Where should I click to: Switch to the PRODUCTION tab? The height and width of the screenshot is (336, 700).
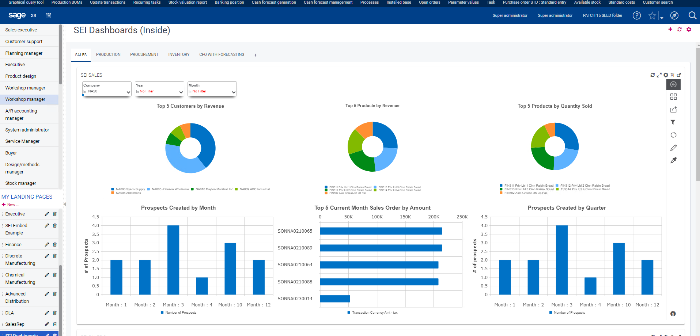coord(108,54)
